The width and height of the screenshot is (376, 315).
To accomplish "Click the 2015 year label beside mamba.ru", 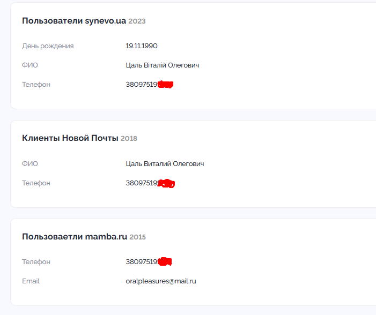I will 138,237.
